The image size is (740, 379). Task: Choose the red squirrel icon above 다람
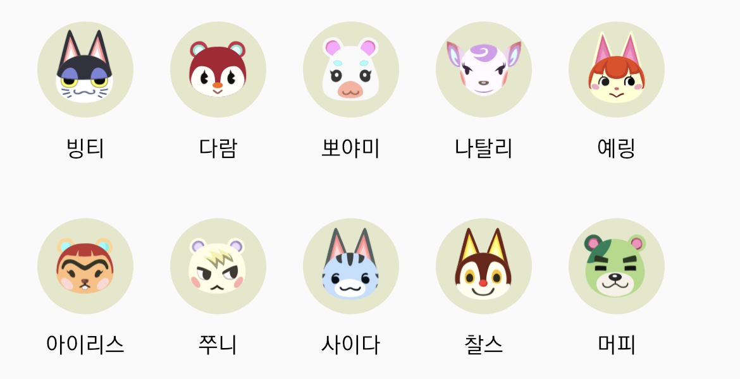click(x=218, y=69)
